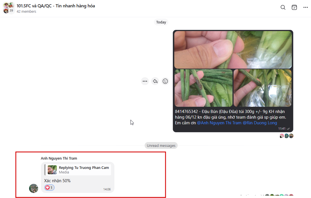The width and height of the screenshot is (311, 198).
Task: Click group title 101.SFC và QA/QC - Tin nhanh hàng hóa
Action: tap(56, 6)
